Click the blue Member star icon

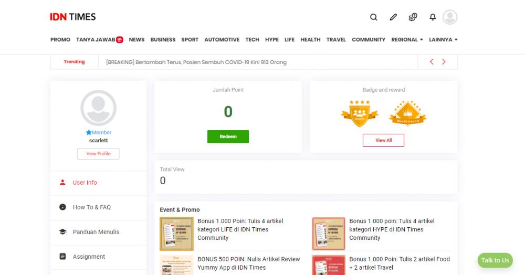(x=88, y=132)
